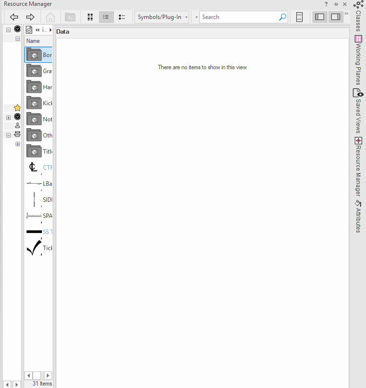366x388 pixels.
Task: Select the Tick checkmark symbol
Action: (34, 248)
